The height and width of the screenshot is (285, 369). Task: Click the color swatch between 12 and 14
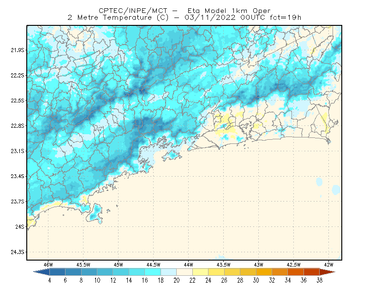tap(121, 272)
